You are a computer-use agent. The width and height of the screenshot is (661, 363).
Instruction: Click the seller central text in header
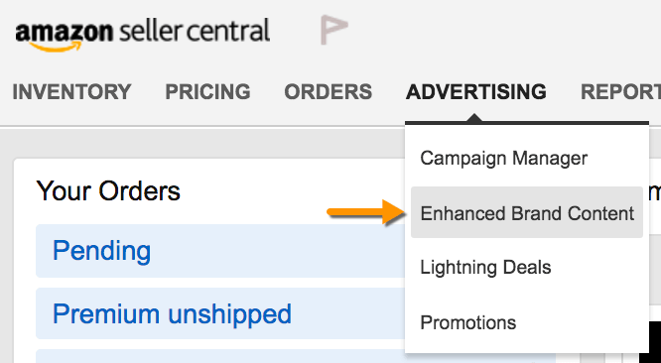tap(195, 31)
